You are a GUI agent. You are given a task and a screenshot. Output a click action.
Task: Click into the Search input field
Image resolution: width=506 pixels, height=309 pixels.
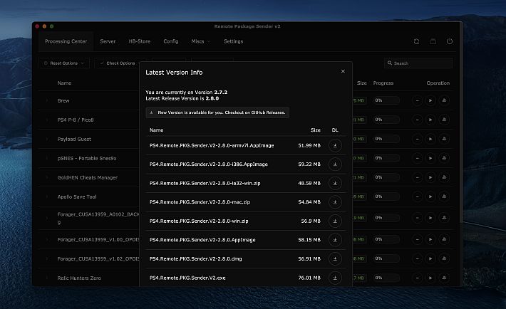(418, 63)
